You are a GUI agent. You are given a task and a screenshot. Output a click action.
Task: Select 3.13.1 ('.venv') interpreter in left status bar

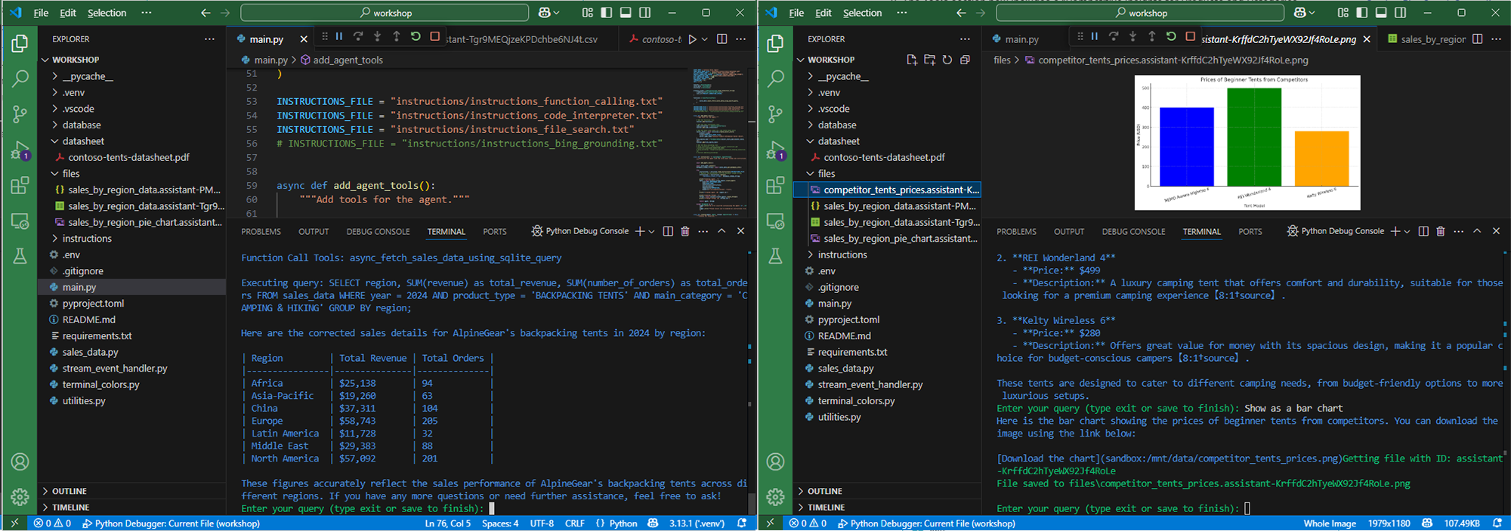tap(697, 523)
